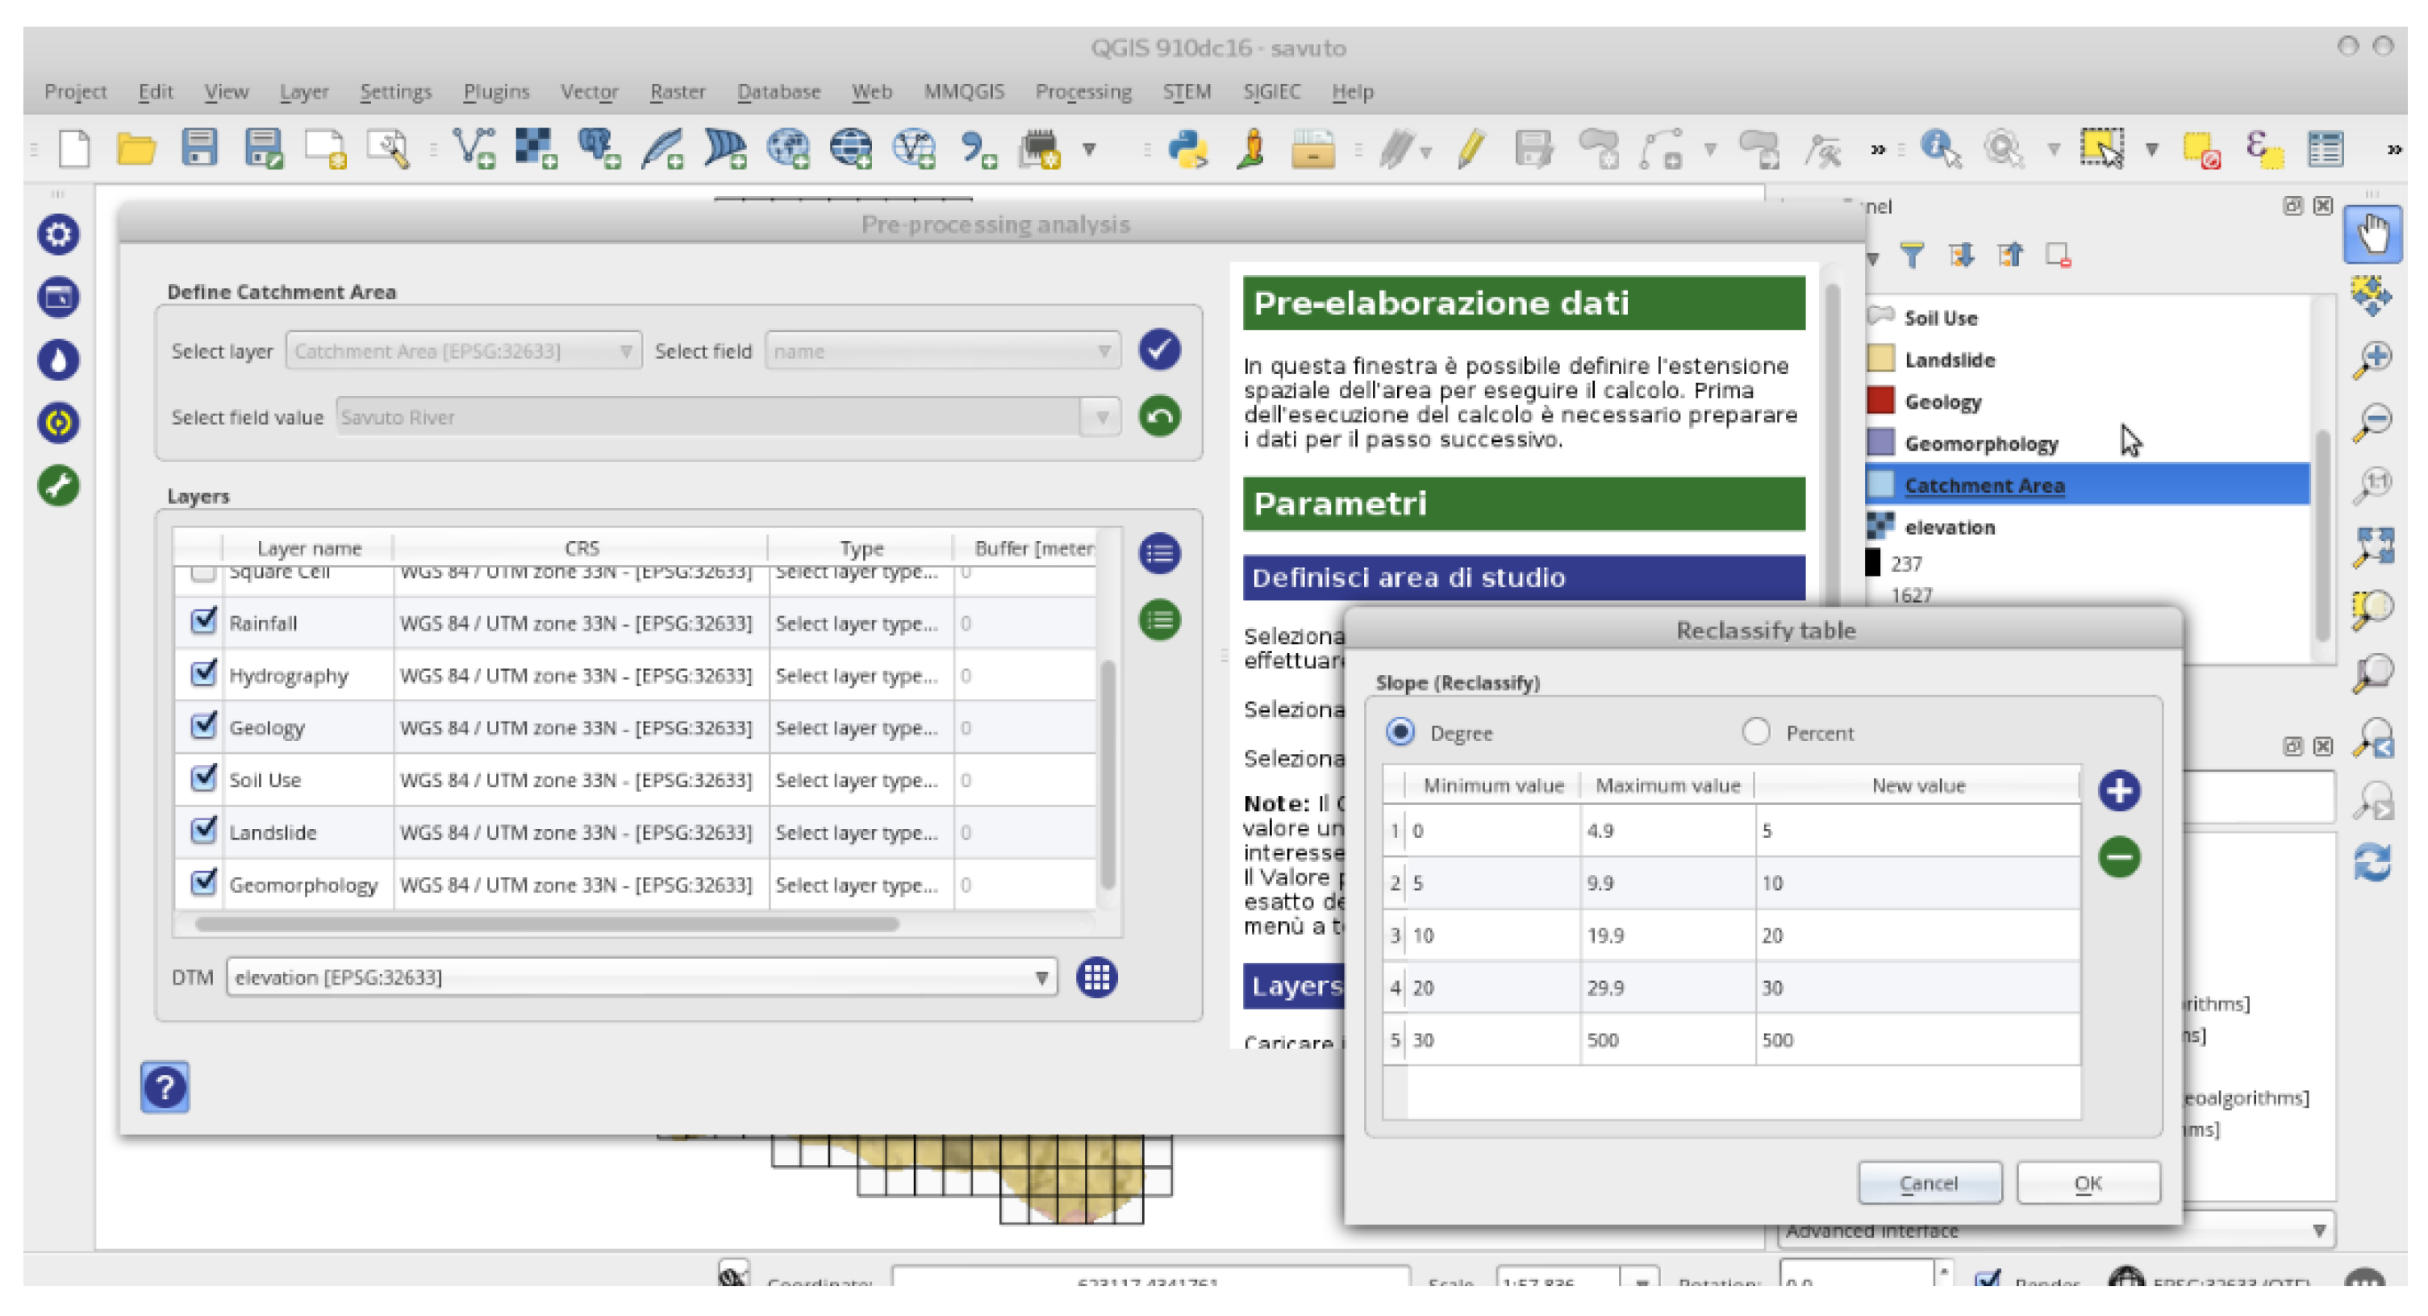
Task: Open the Raster menu
Action: tap(677, 91)
